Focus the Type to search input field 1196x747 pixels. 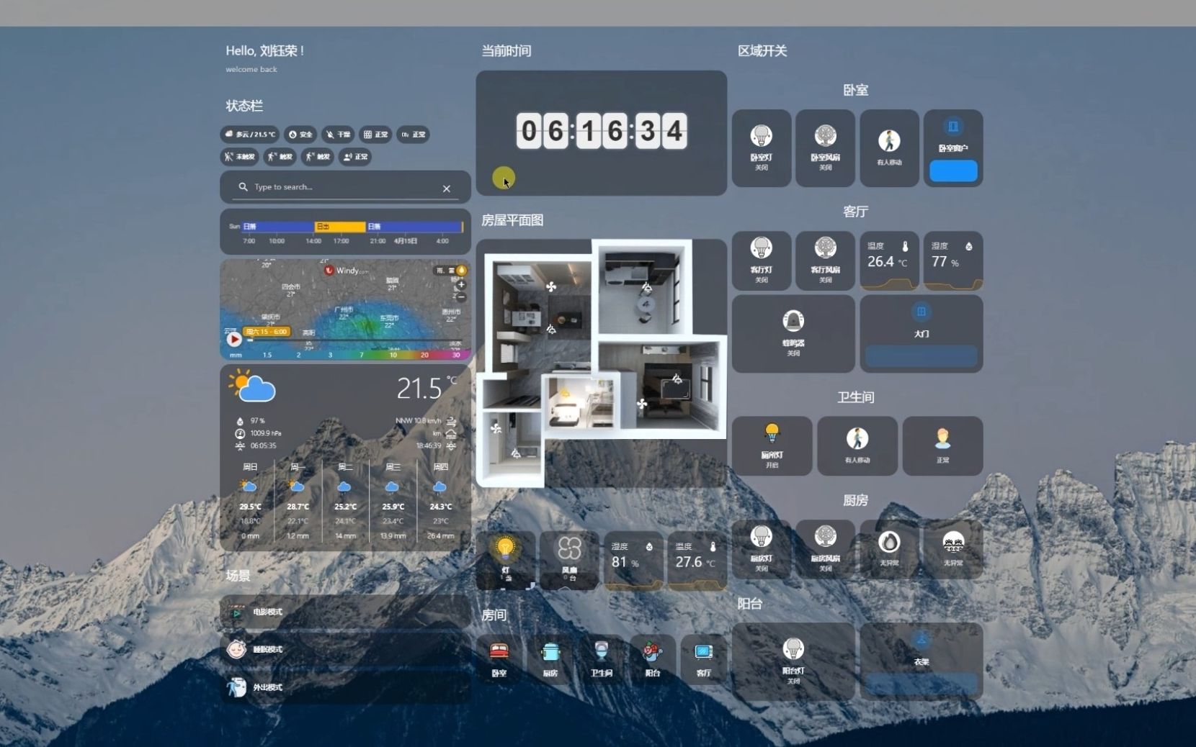pos(344,187)
